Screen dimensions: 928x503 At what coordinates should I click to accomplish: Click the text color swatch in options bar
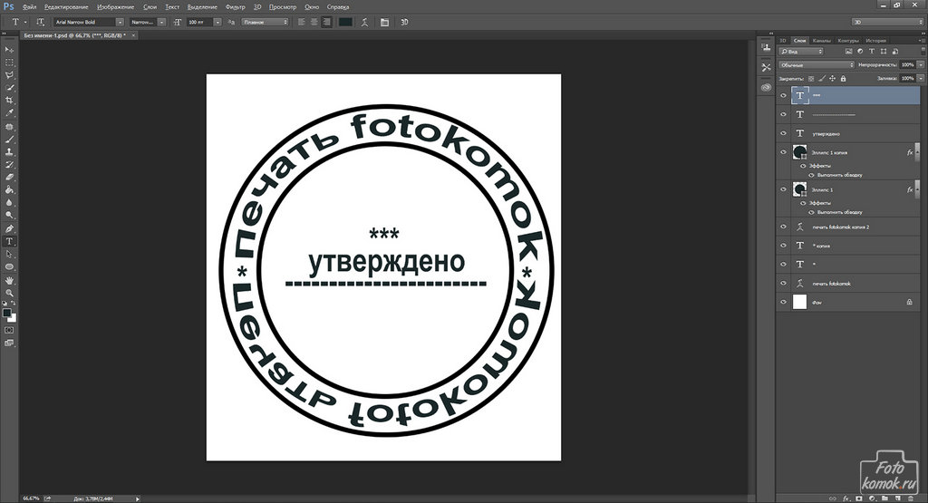(x=345, y=22)
